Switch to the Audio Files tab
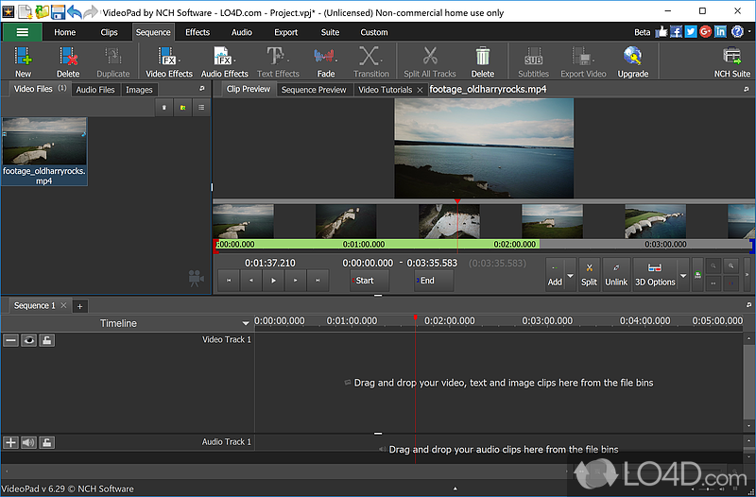Viewport: 756px width, 497px height. pyautogui.click(x=95, y=90)
